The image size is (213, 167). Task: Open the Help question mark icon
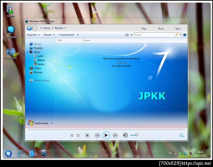point(185,35)
